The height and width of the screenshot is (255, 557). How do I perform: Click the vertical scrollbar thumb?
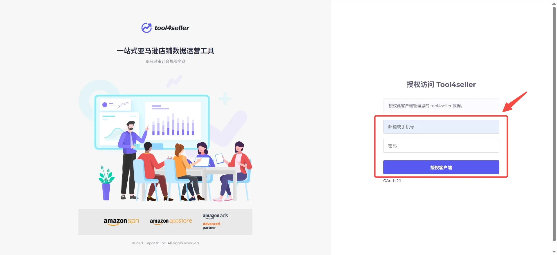(x=554, y=124)
